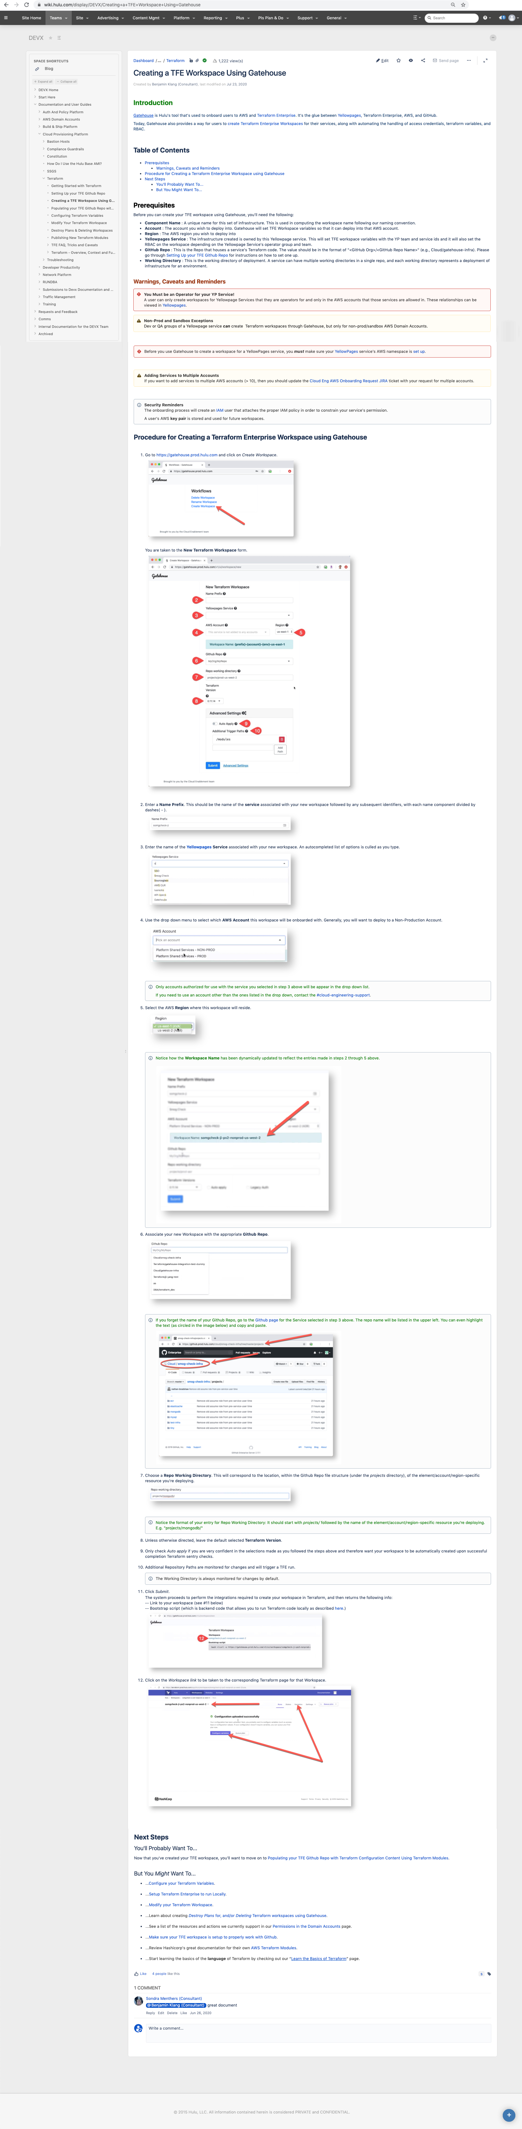Bookmark this page with the browser star

(464, 5)
